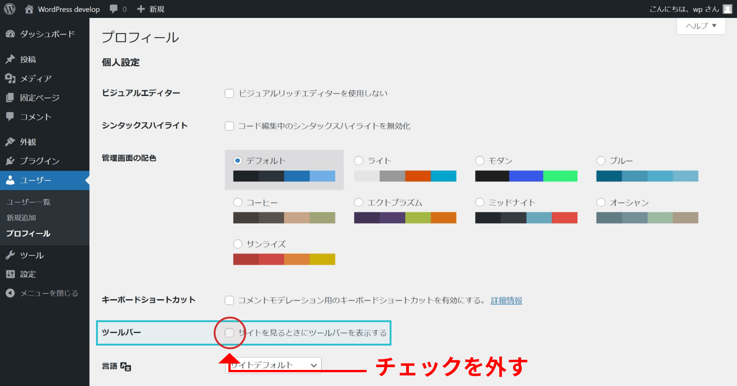Click the プラグイン plug icon
Viewport: 737px width, 386px height.
point(10,161)
